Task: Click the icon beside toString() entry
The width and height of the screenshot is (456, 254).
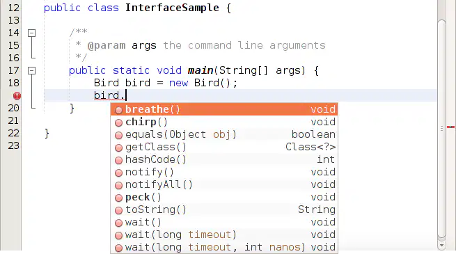Action: pos(118,210)
